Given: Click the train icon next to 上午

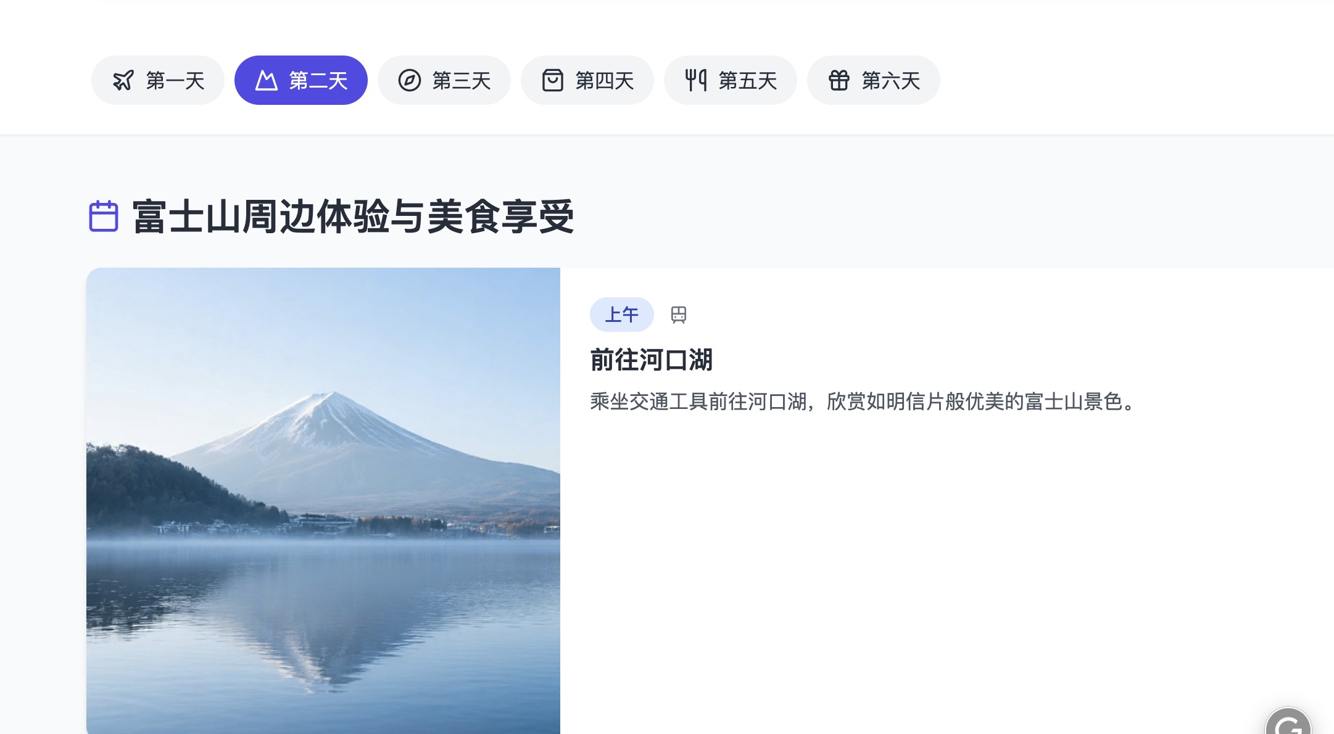Looking at the screenshot, I should (679, 315).
